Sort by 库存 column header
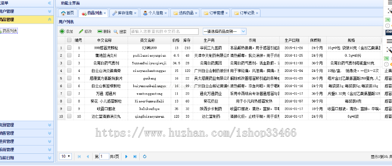Viewport: 392px width, 166px height. [x=187, y=40]
